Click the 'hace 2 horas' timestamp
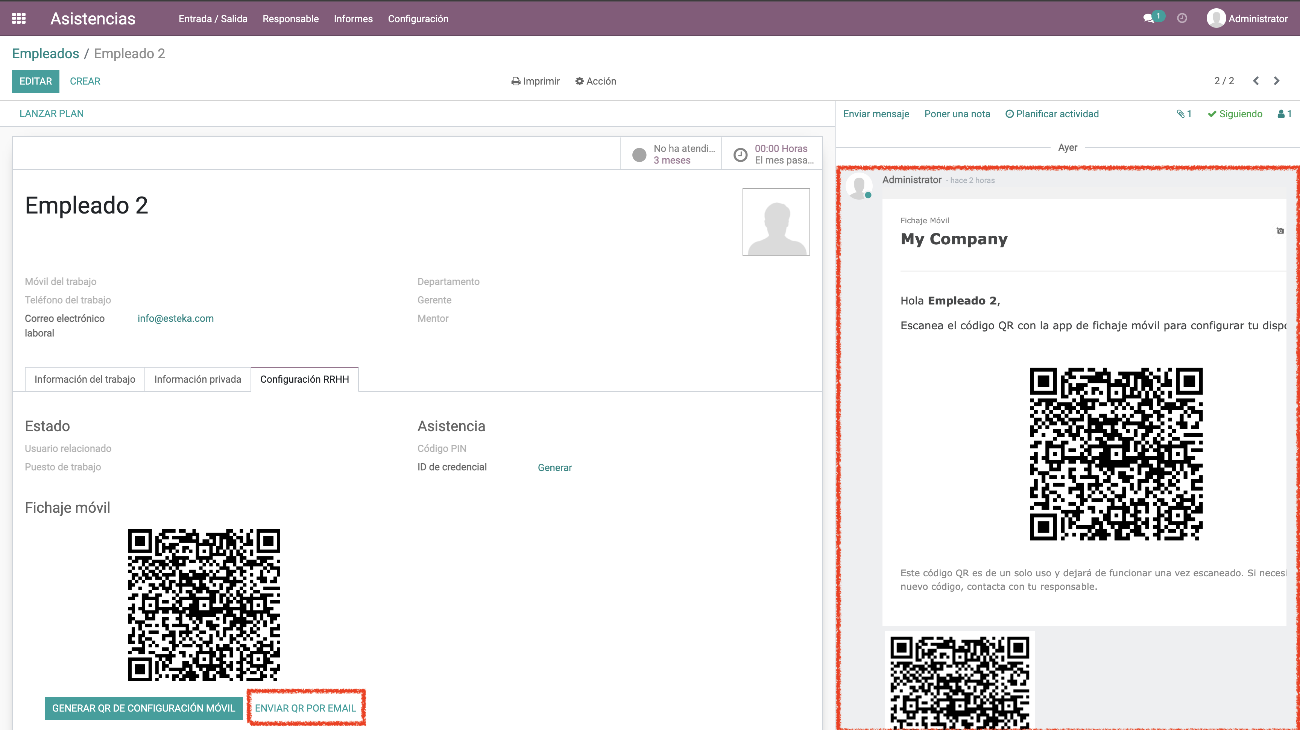Image resolution: width=1300 pixels, height=730 pixels. click(x=972, y=180)
